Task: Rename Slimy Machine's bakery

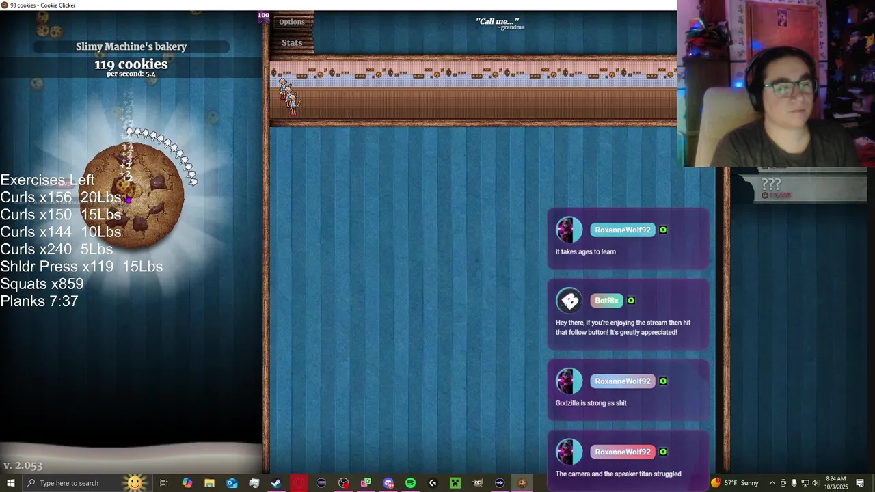Action: [131, 46]
